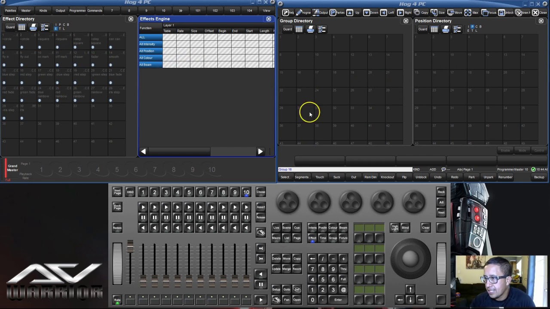Image resolution: width=550 pixels, height=309 pixels.
Task: Move window Left using toolbar arrow
Action: [x=388, y=12]
